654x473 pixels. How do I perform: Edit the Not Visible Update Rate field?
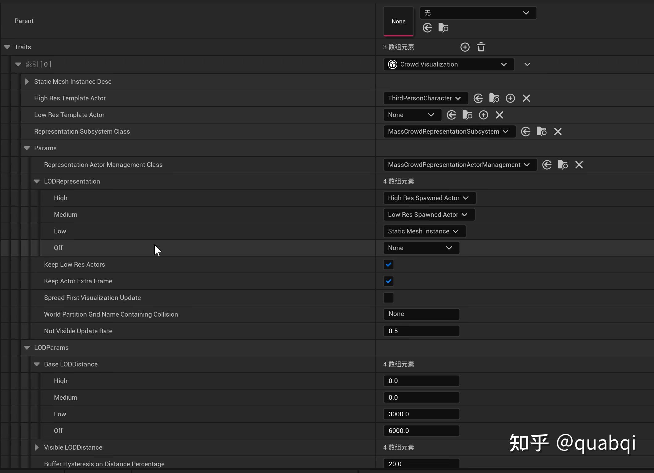[421, 331]
